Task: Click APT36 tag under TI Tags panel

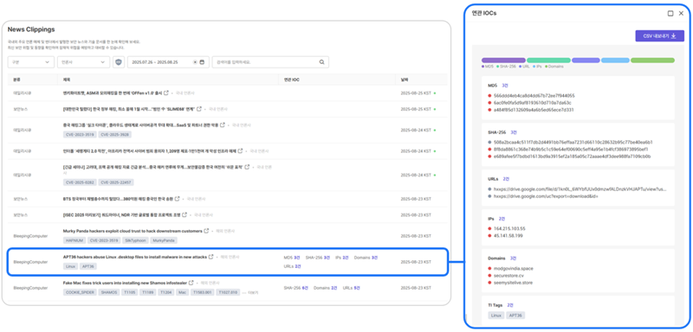Action: (515, 316)
